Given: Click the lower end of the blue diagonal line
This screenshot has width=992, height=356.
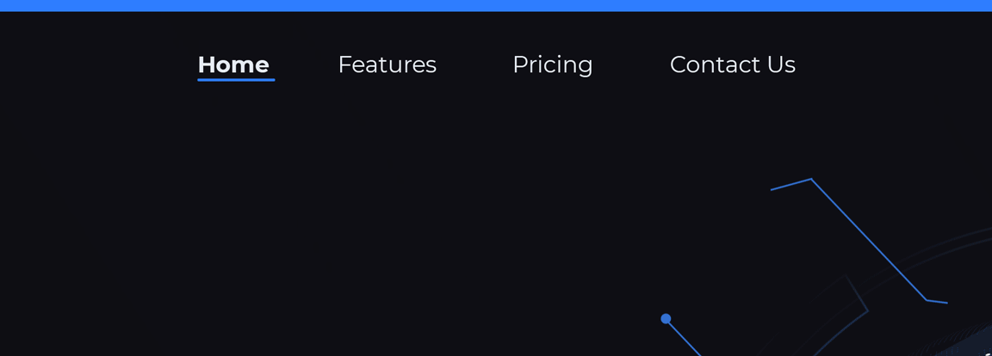Looking at the screenshot, I should click(x=938, y=302).
